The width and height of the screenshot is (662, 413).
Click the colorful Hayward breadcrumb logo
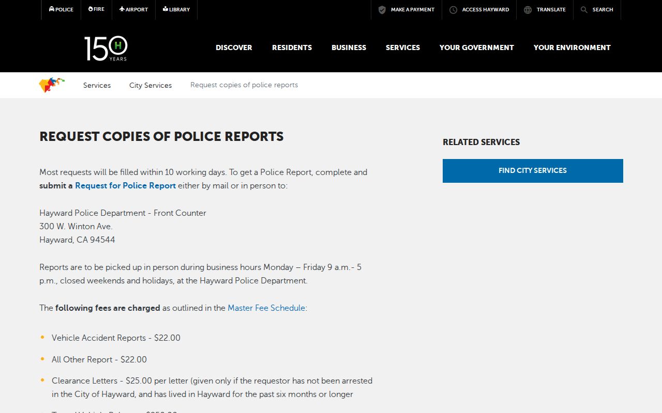[x=52, y=85]
